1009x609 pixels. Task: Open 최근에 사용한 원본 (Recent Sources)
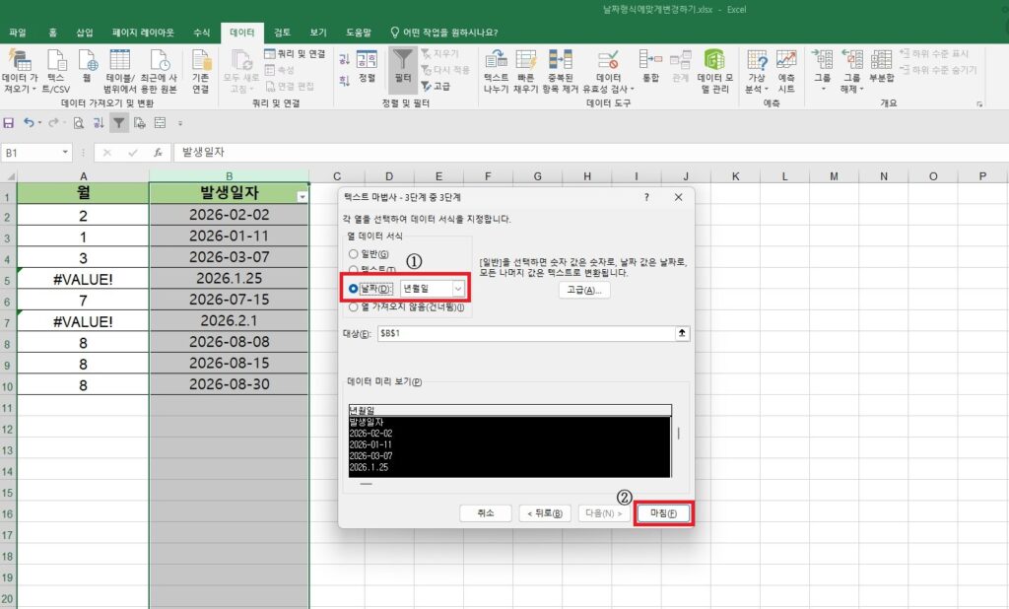(x=159, y=71)
